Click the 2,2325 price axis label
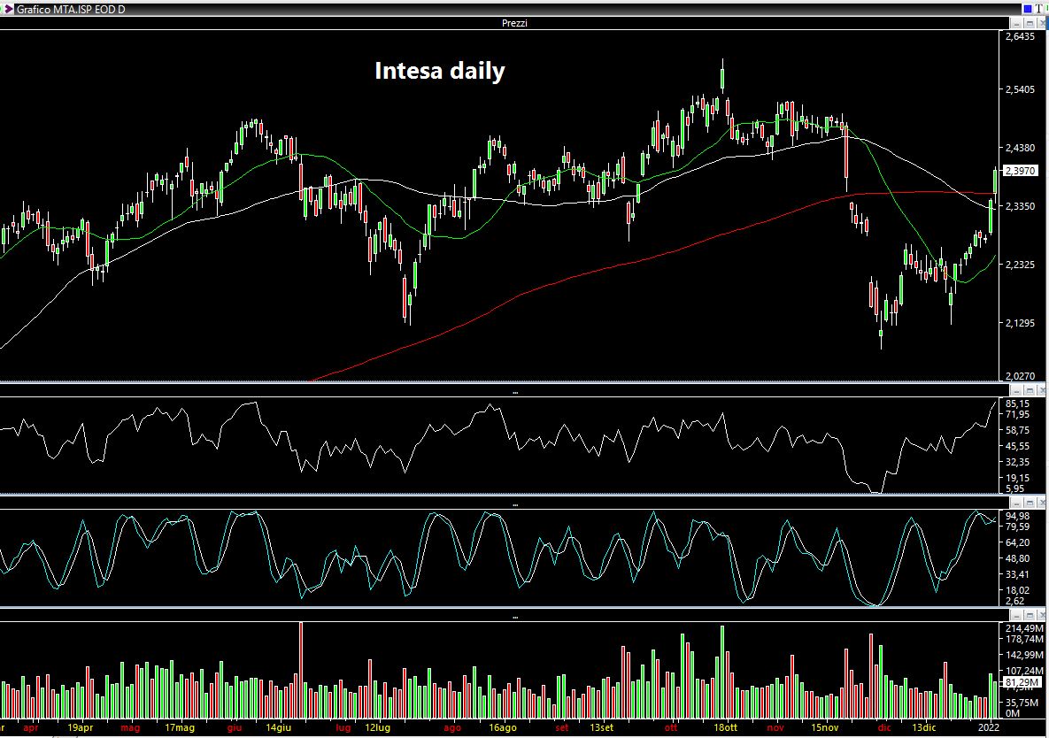 coord(1021,265)
